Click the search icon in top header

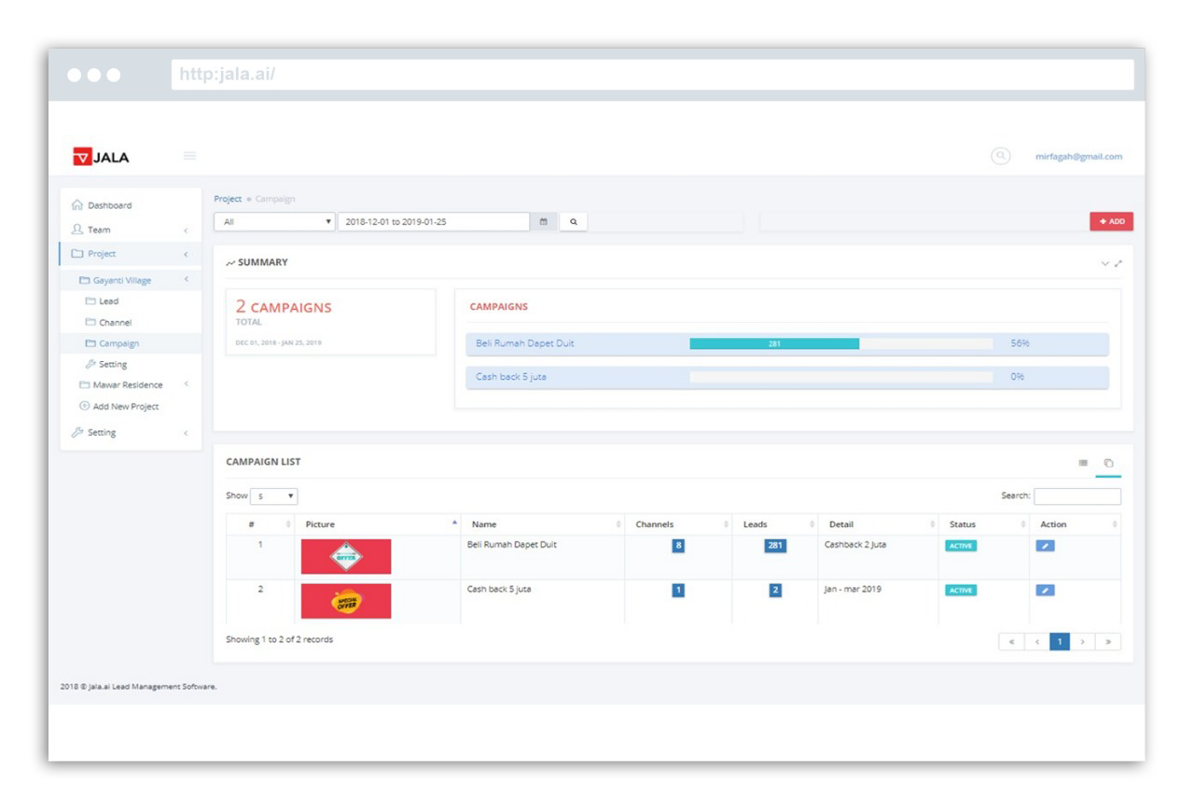coord(1000,156)
